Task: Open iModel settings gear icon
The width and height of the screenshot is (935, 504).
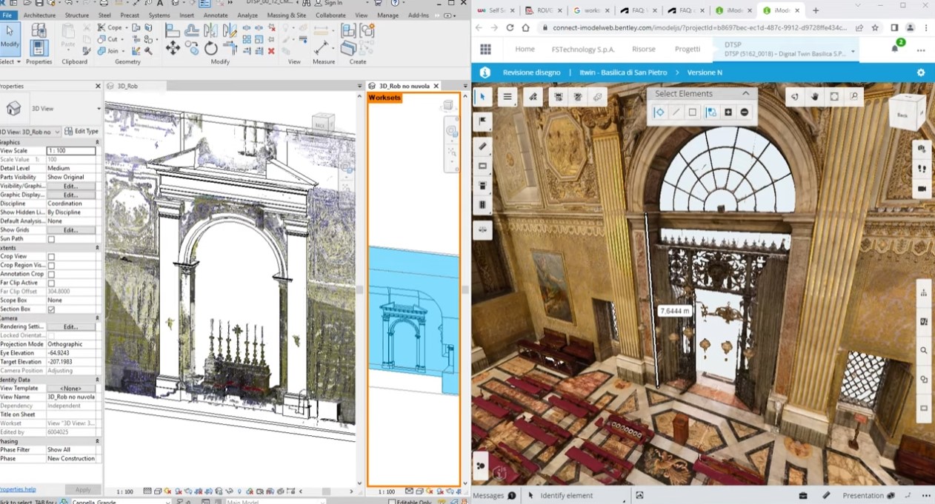Action: pos(921,73)
